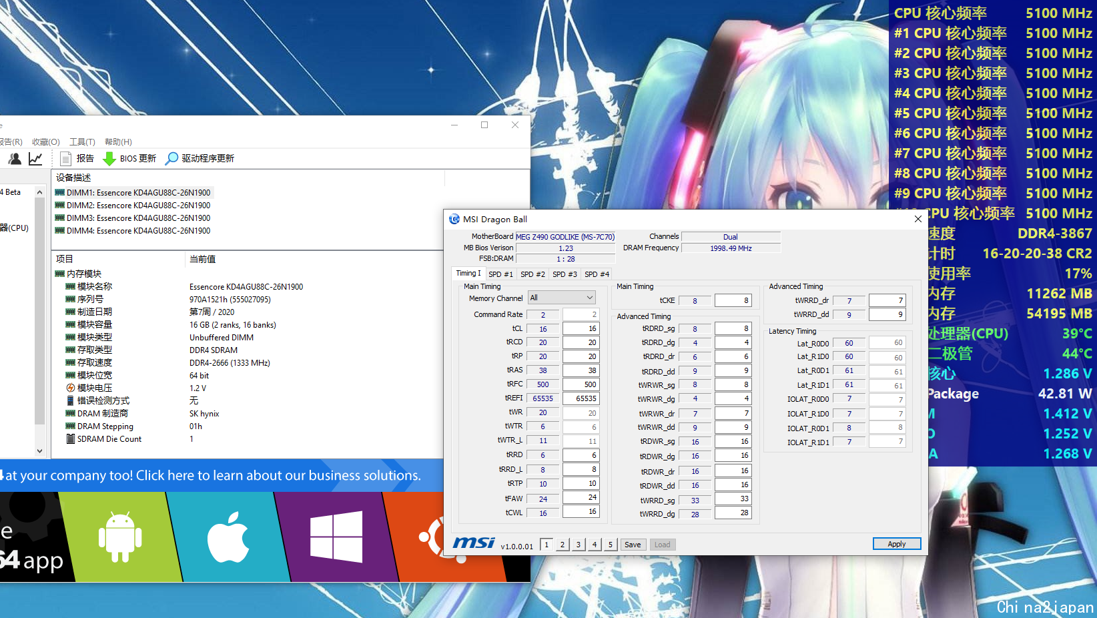The image size is (1097, 618).
Task: Switch to the SPD #3 tab
Action: coord(565,274)
